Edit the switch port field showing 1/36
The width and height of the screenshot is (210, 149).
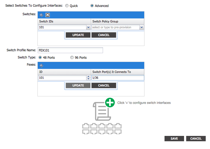click(x=118, y=78)
